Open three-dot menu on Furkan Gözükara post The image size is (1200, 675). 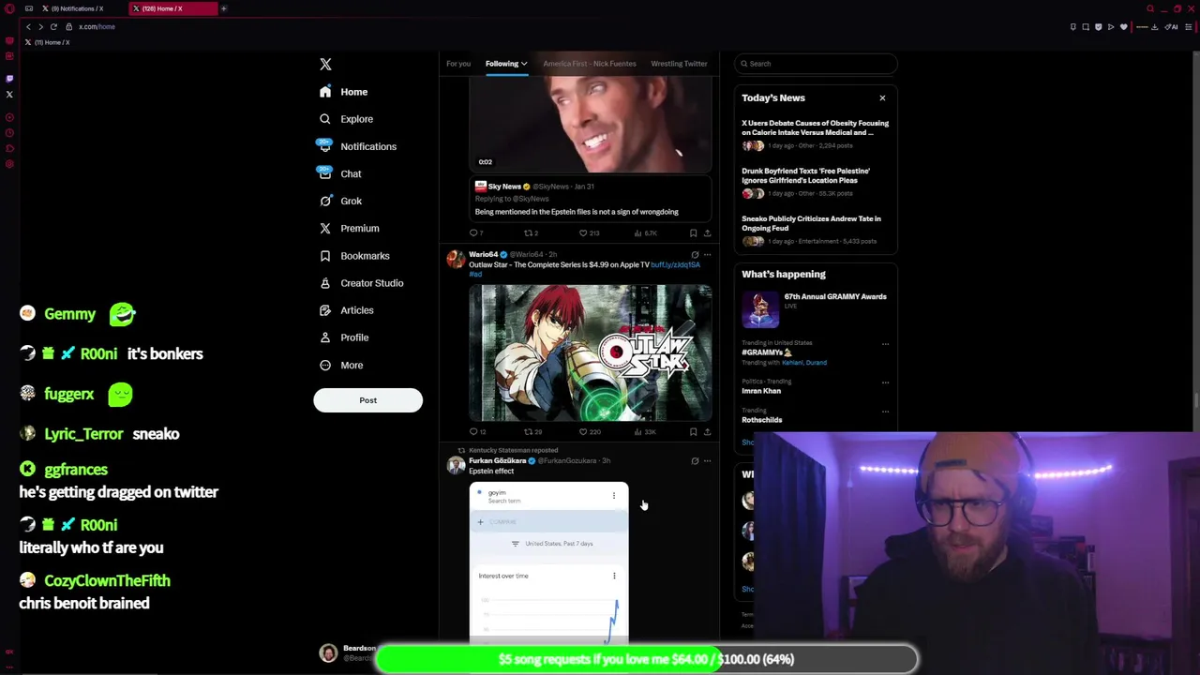click(707, 461)
